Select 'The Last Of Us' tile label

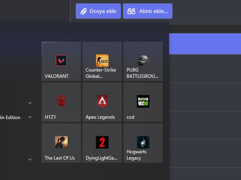coord(60,158)
